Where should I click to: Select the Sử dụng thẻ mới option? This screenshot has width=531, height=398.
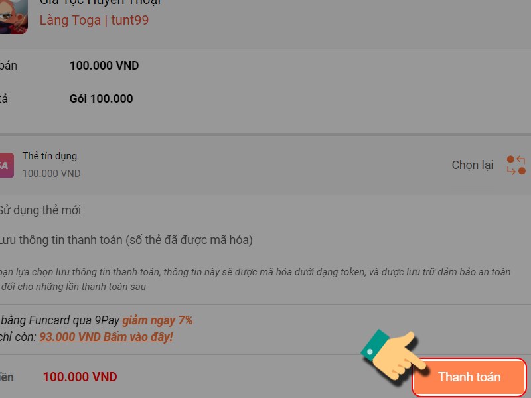40,210
